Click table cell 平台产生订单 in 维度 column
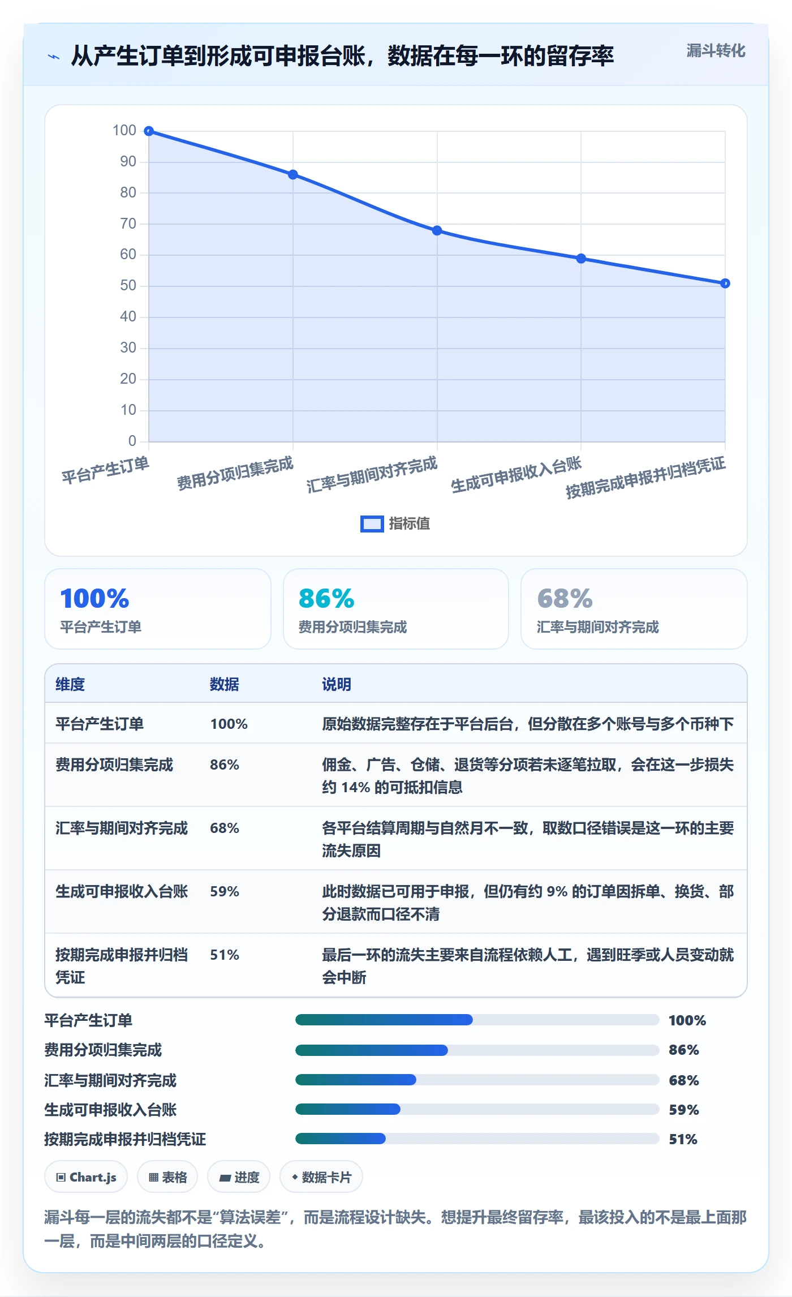Screen dimensions: 792x1297 tap(100, 724)
